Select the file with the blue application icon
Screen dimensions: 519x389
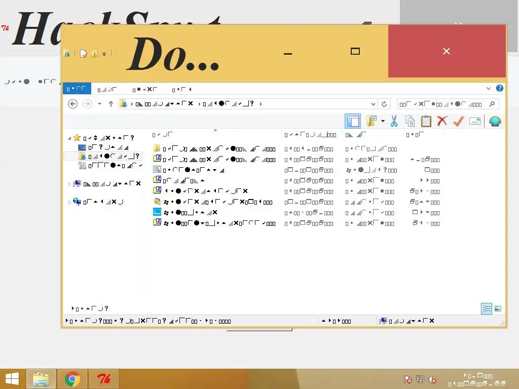pos(186,212)
